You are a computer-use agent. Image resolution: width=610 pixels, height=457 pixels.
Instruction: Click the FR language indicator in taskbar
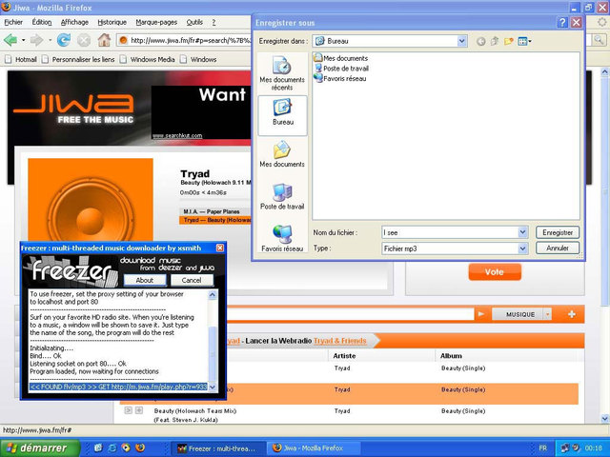pos(542,448)
